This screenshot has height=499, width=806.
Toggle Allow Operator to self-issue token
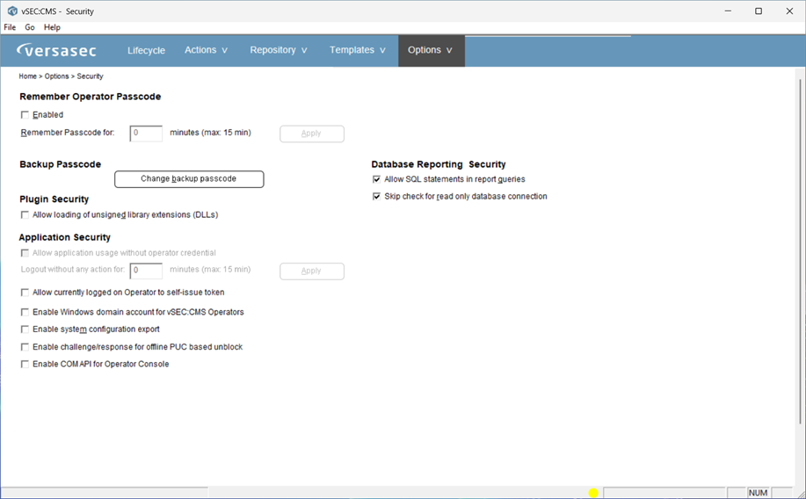[x=25, y=293]
